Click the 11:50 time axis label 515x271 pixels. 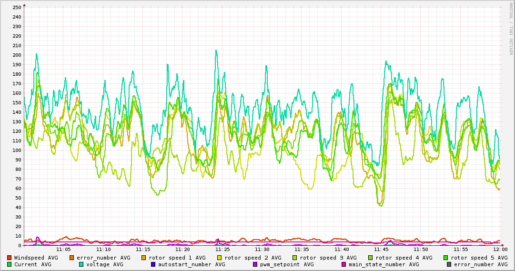click(421, 250)
